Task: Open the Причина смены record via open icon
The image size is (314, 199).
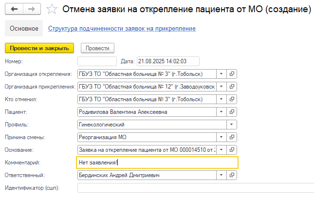Action: coord(232,137)
